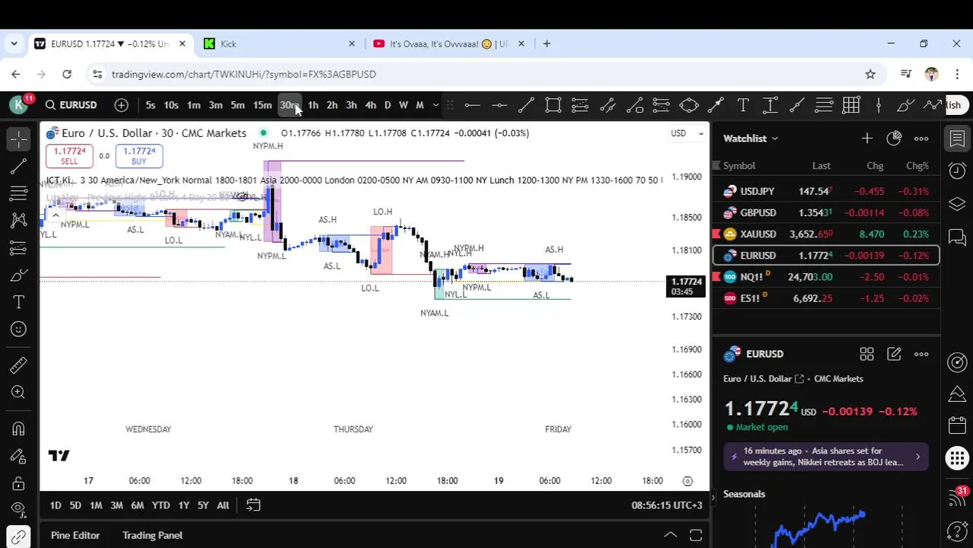Open the Asia shares news headline
Viewport: 973px width, 548px height.
click(x=826, y=457)
